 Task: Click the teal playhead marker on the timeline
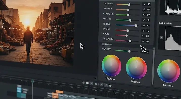pyautogui.click(x=33, y=81)
